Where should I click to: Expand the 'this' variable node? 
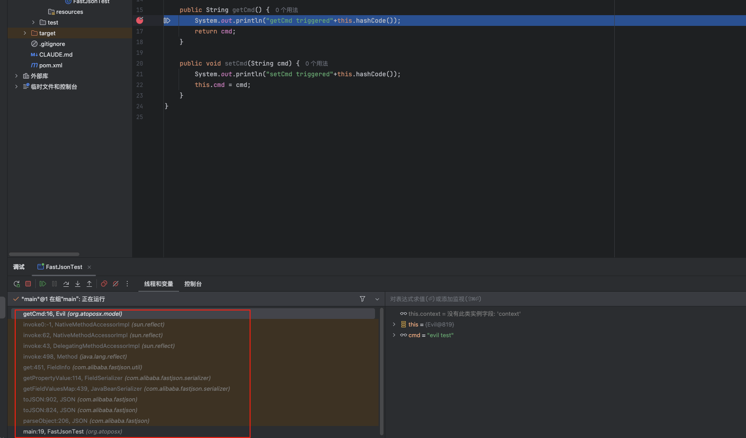point(394,324)
